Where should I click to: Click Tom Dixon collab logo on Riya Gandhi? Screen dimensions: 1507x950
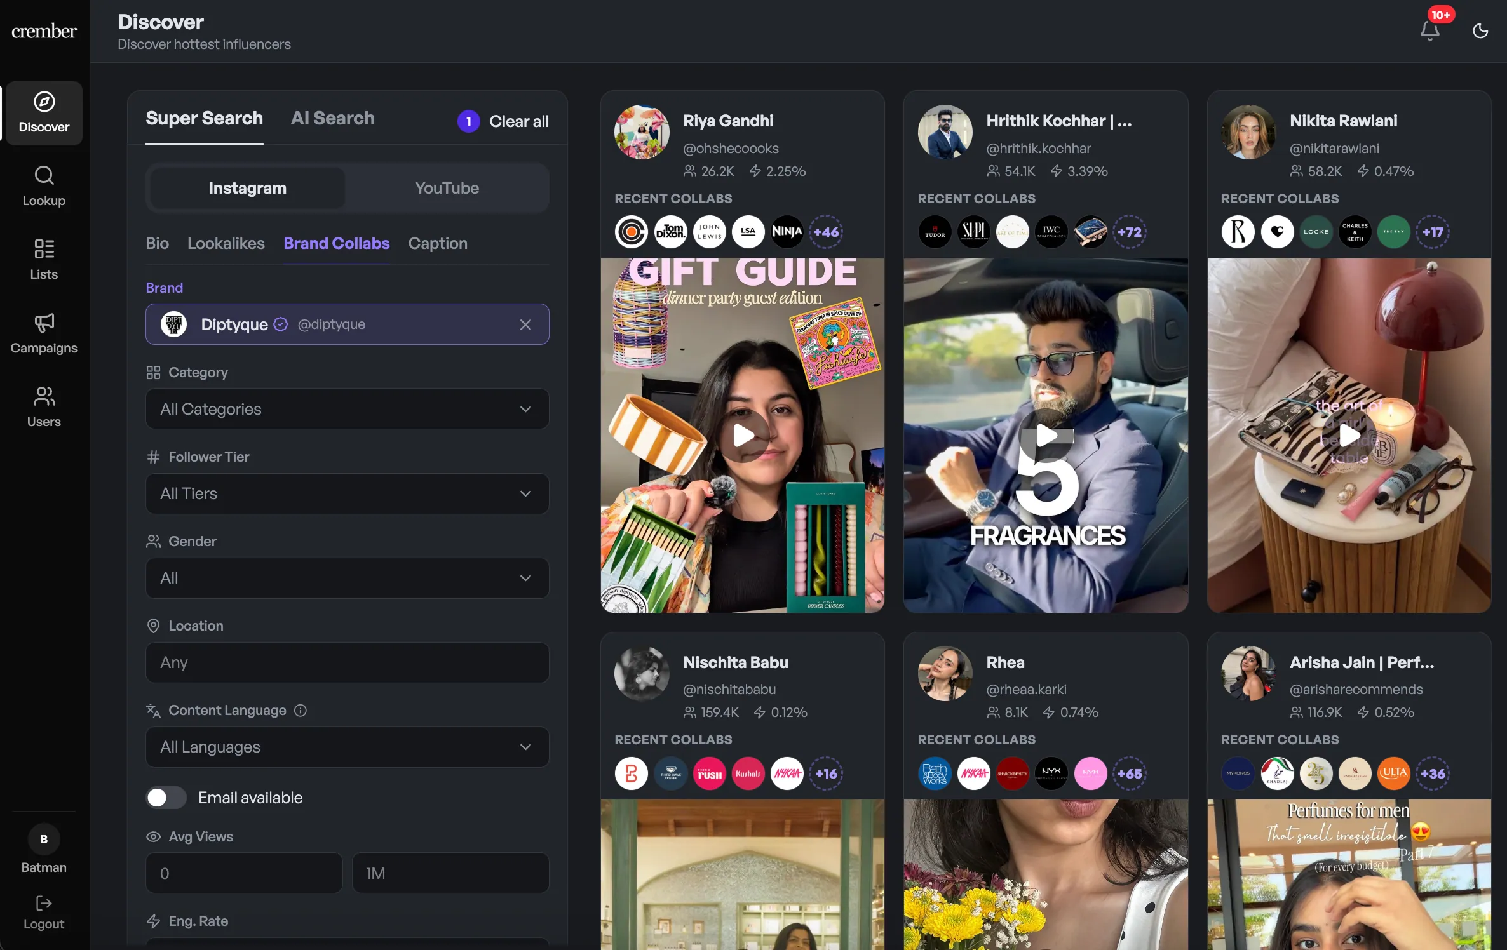pos(670,232)
